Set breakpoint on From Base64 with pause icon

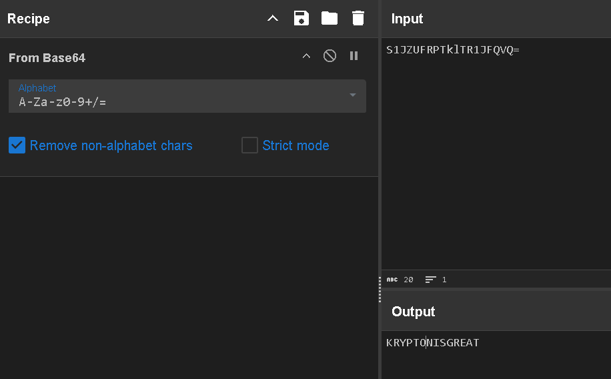(354, 56)
